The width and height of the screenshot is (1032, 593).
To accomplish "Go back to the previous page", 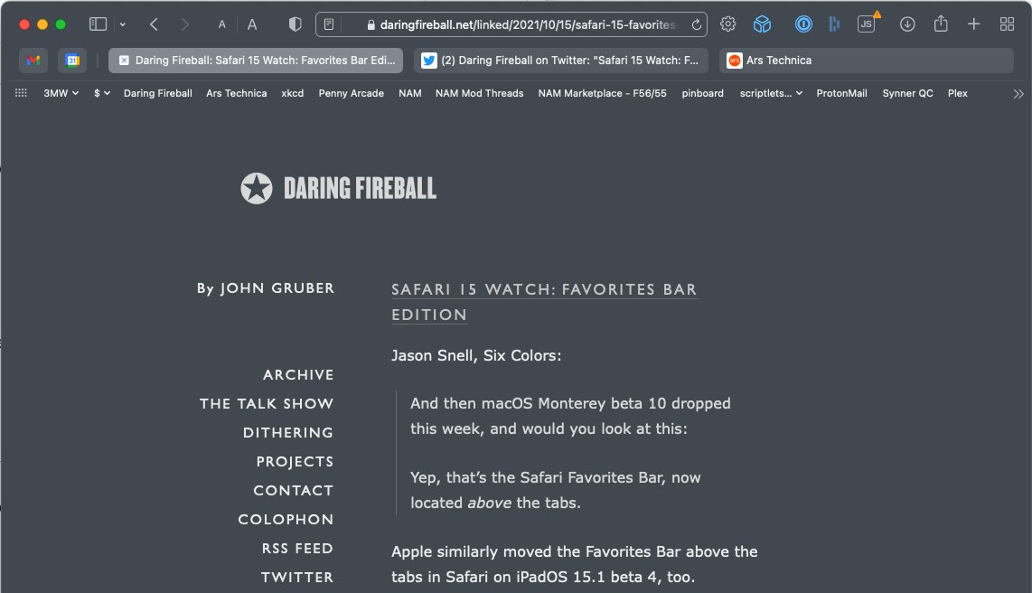I will click(x=154, y=24).
